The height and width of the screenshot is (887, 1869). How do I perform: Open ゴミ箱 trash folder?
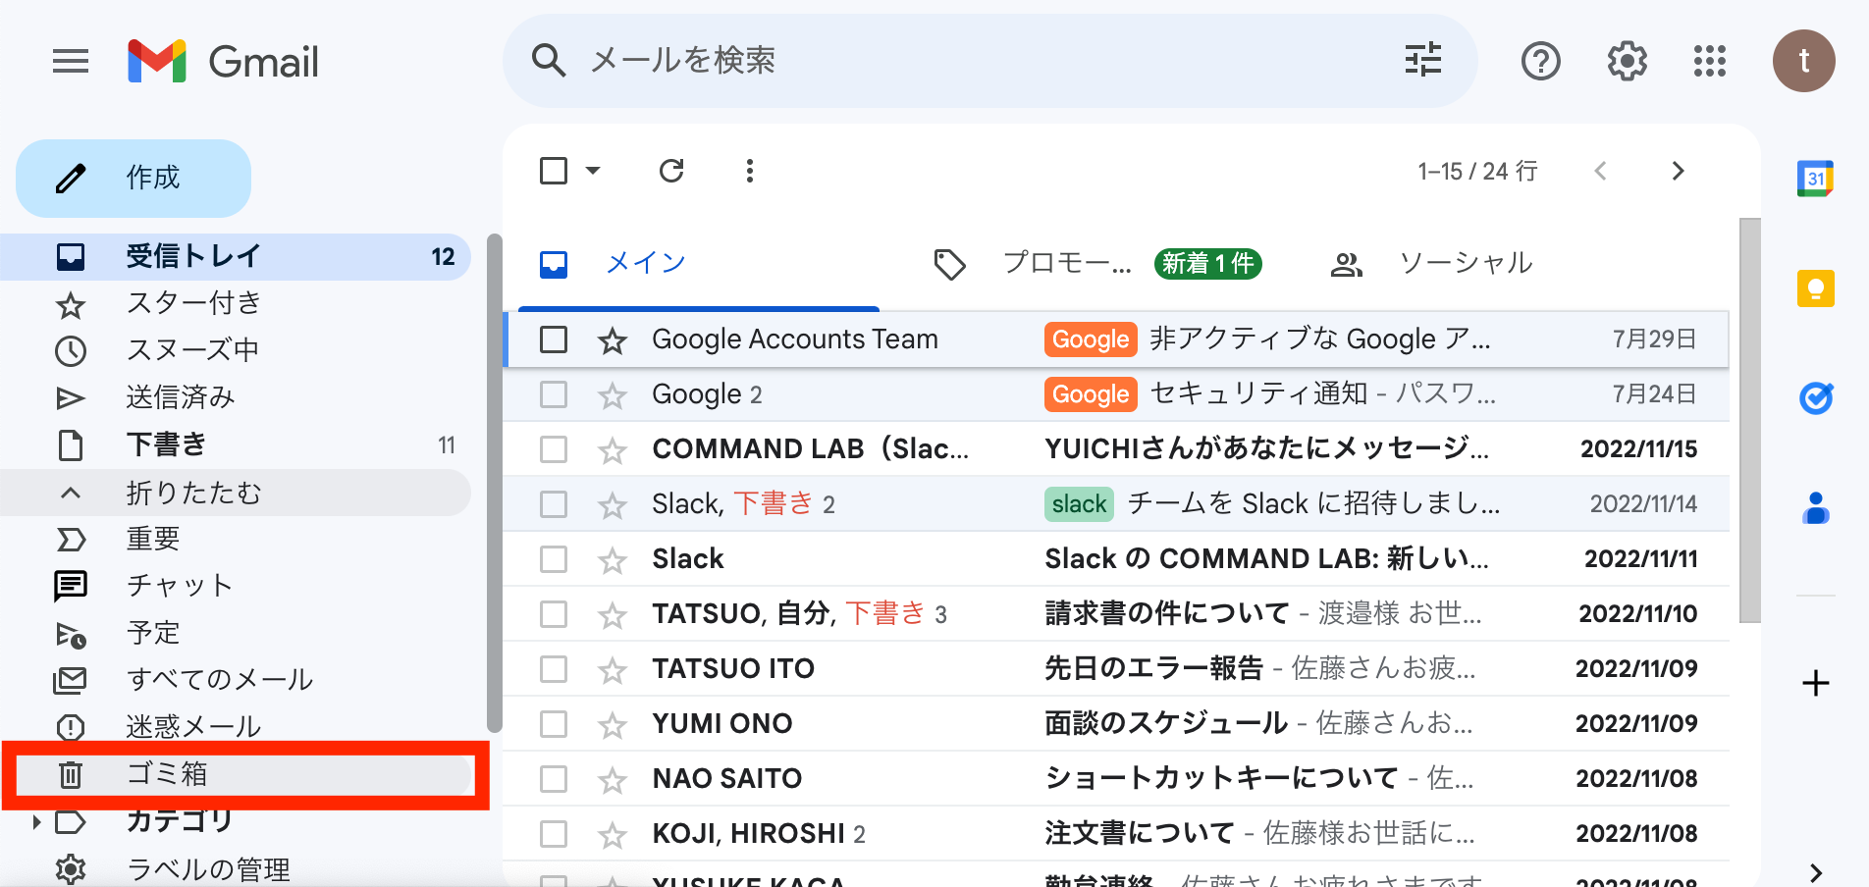tap(236, 775)
